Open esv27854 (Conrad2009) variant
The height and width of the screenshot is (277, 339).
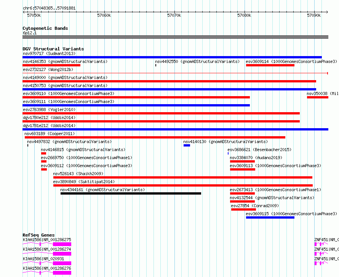click(x=255, y=206)
